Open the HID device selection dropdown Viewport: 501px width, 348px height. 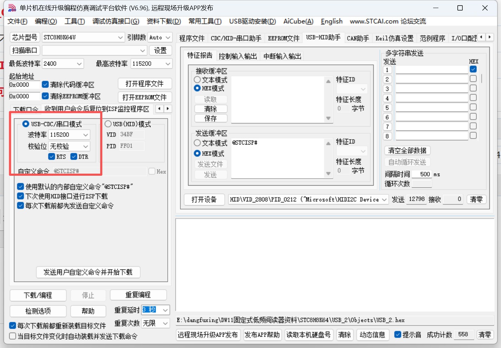point(384,200)
